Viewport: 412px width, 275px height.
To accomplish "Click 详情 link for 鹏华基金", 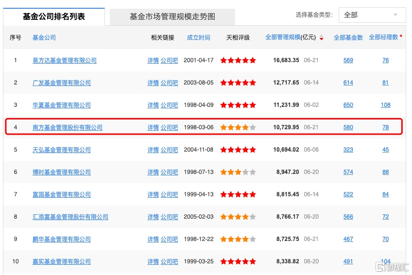I will [153, 239].
